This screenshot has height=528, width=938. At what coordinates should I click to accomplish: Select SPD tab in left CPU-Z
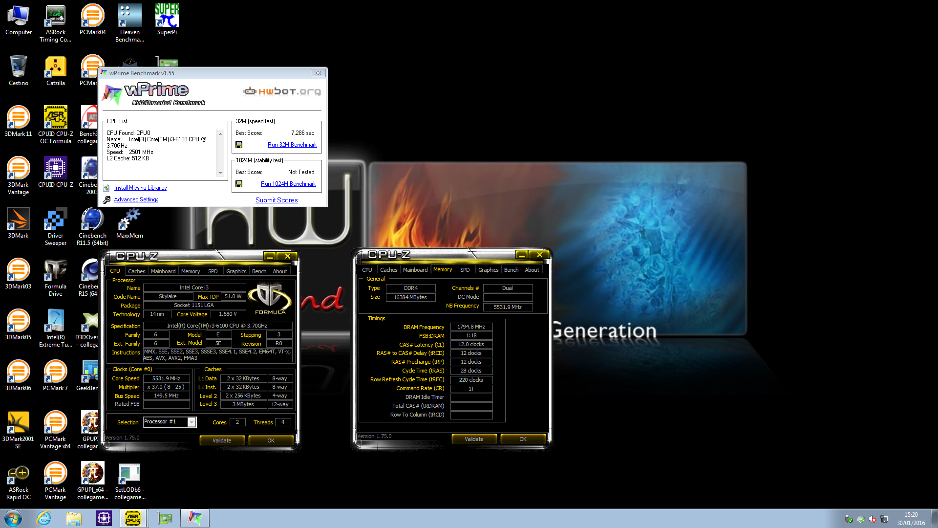pyautogui.click(x=213, y=271)
